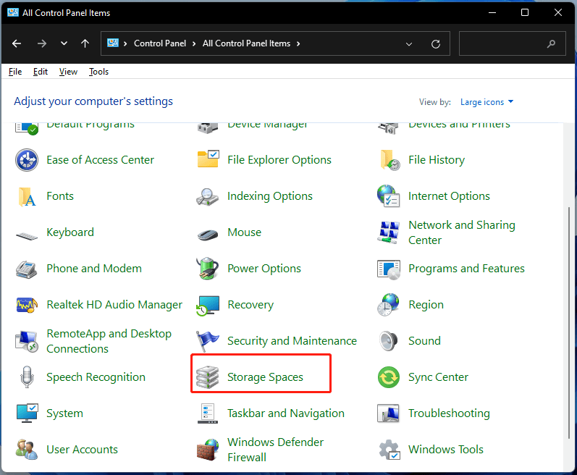The image size is (577, 475).
Task: Open the Security and Maintenance flag icon
Action: tap(207, 341)
